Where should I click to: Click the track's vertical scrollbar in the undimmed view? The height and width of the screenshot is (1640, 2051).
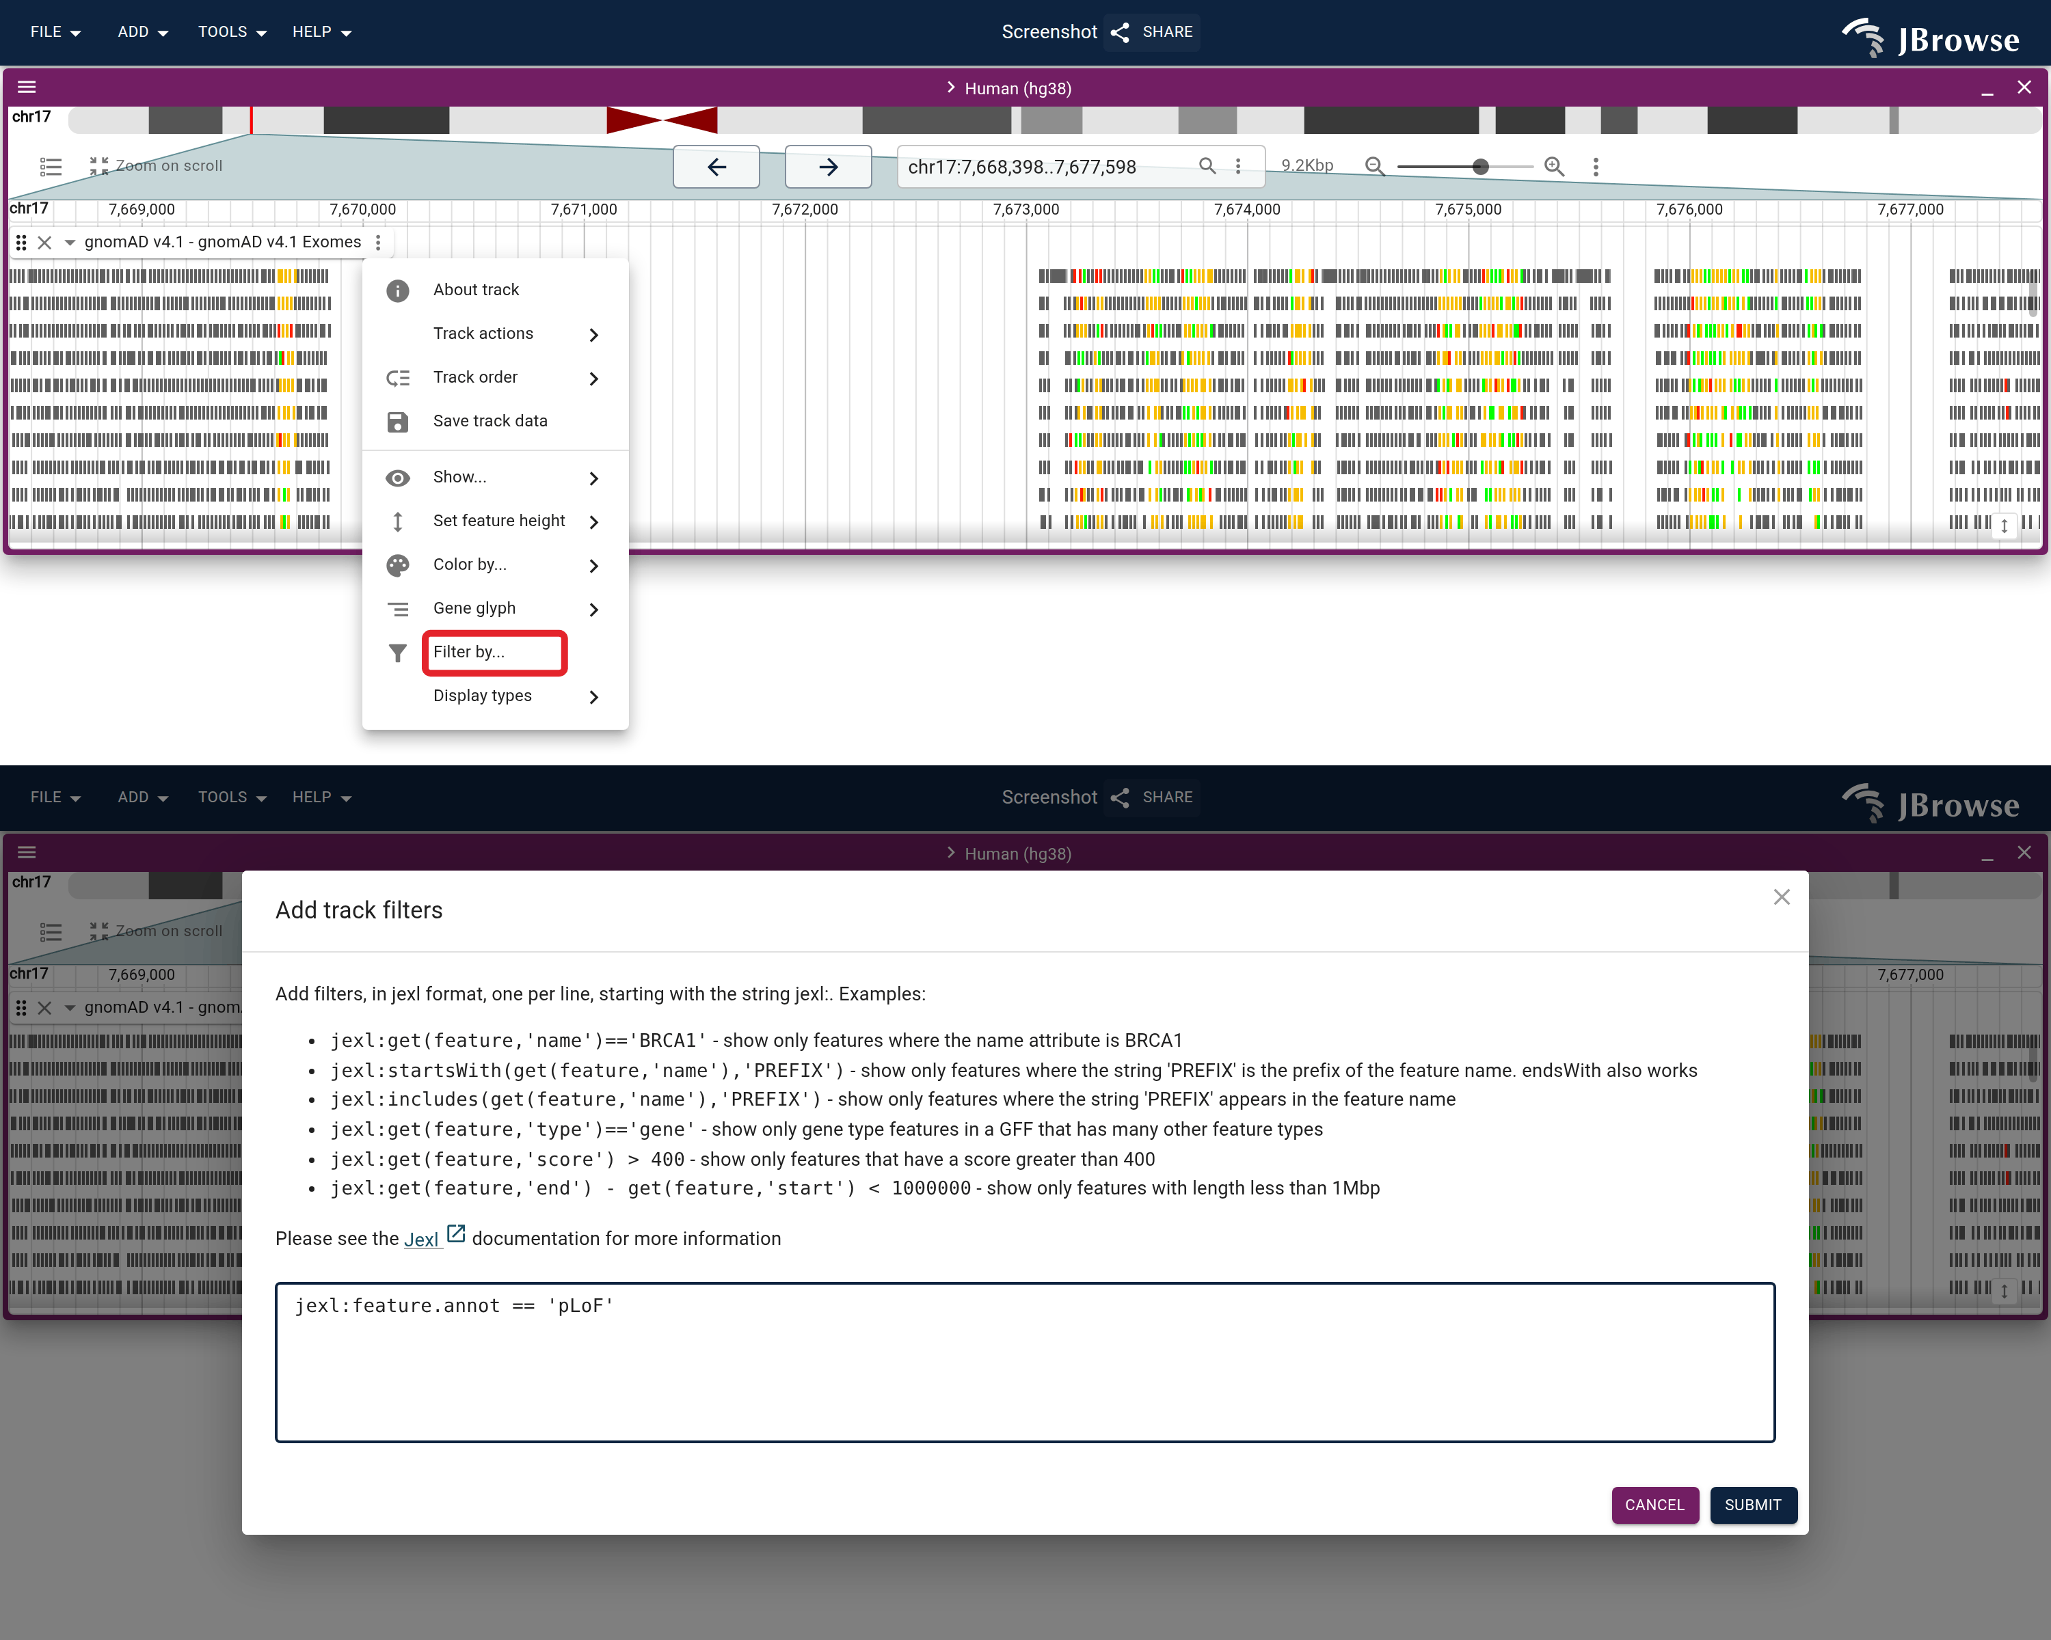coord(2034,293)
